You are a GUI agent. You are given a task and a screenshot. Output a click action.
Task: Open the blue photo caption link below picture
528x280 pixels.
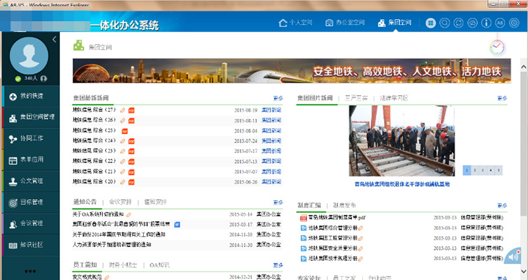click(402, 184)
